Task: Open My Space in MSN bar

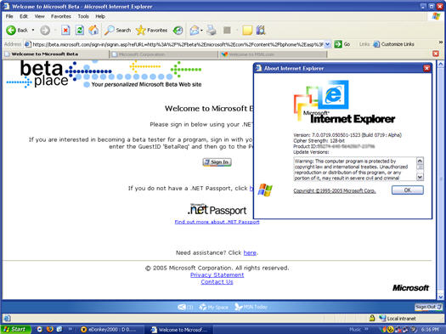Action: click(x=213, y=307)
